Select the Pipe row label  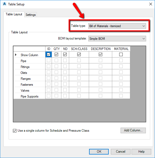[x=23, y=61]
